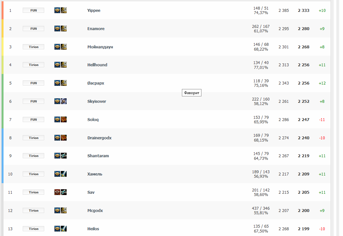Open the Hellhound player profile link
Screen dimensions: 343x236
pyautogui.click(x=97, y=65)
